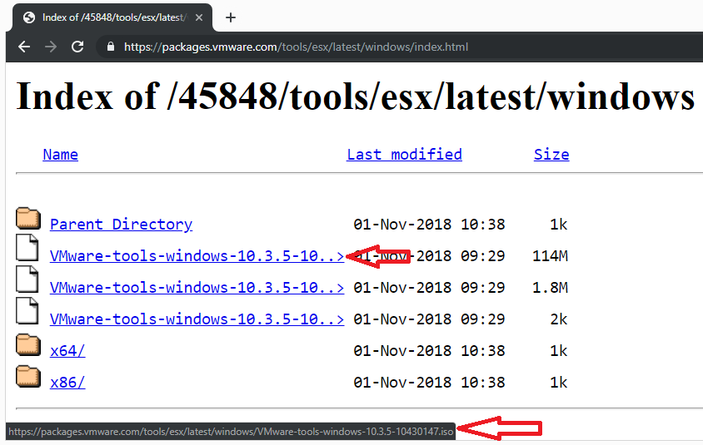Click the browser Back arrow

pos(24,47)
